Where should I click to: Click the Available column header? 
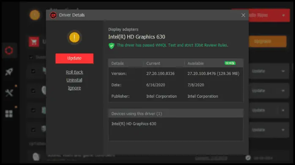coord(196,64)
